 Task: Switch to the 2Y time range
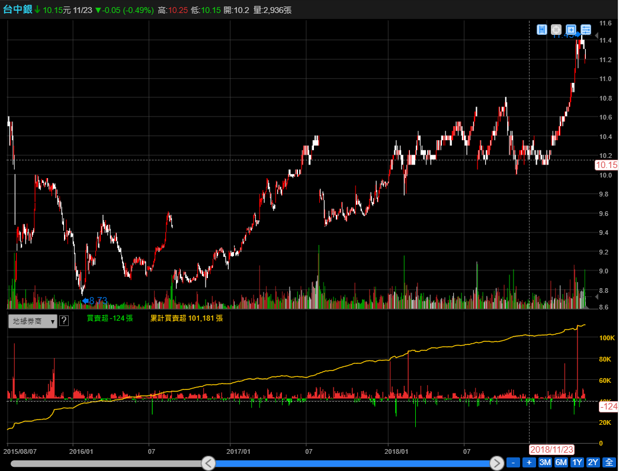593,462
